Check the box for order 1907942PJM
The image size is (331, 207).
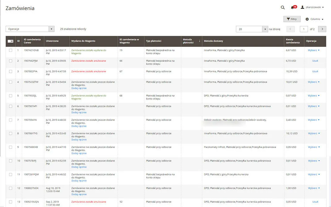[11, 61]
